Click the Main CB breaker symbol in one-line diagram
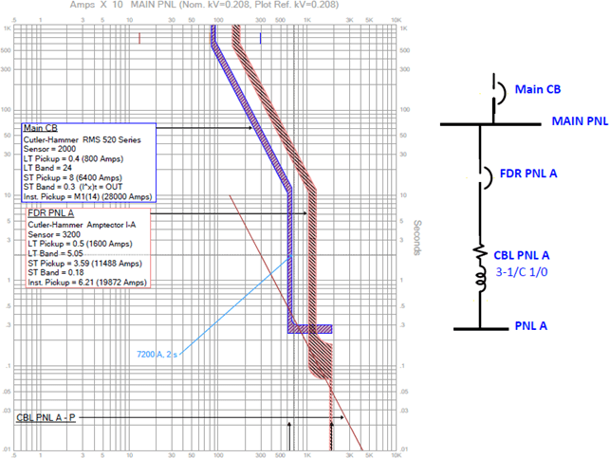The width and height of the screenshot is (610, 458). [498, 93]
